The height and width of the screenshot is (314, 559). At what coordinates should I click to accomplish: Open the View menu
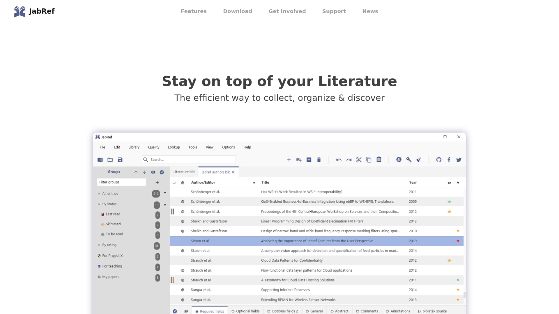[210, 147]
